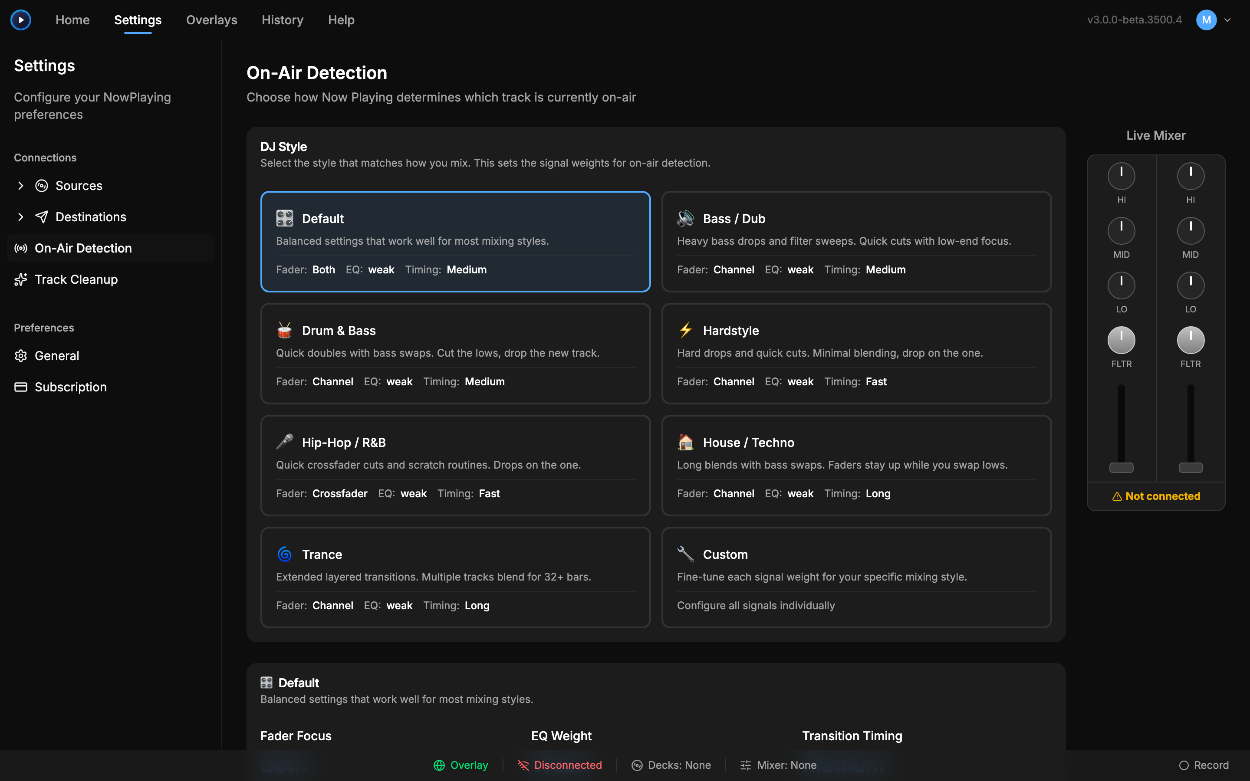Click the Disconnected status label

pos(568,765)
